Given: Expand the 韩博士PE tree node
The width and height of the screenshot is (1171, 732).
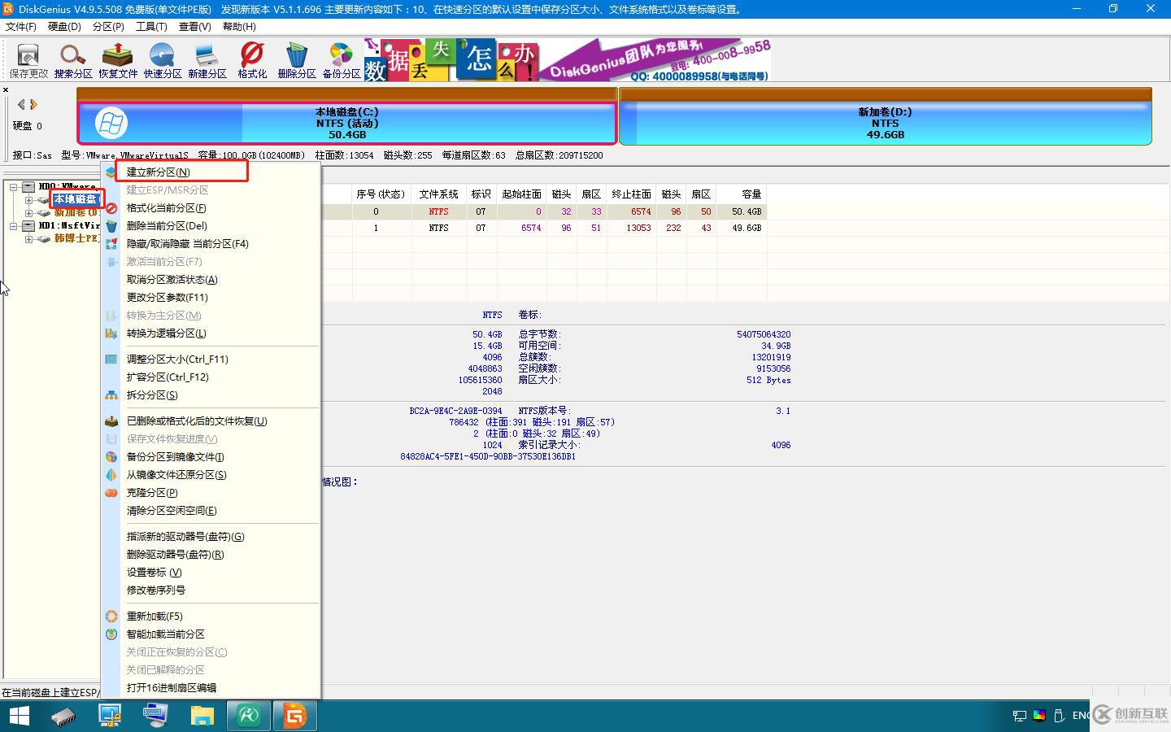Looking at the screenshot, I should pos(28,239).
